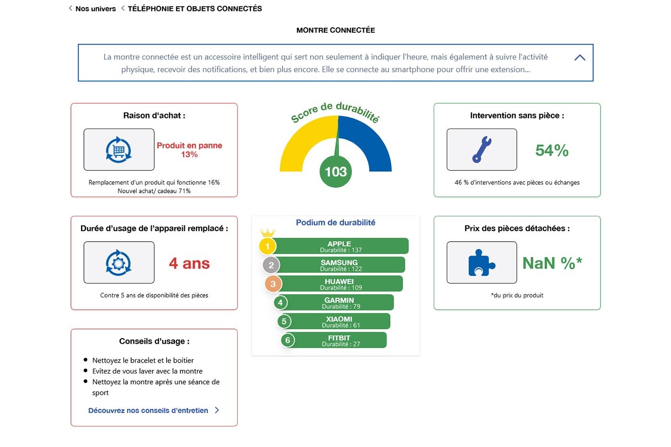Select APPLE durability 137 bar
This screenshot has width=671, height=447.
tap(339, 246)
